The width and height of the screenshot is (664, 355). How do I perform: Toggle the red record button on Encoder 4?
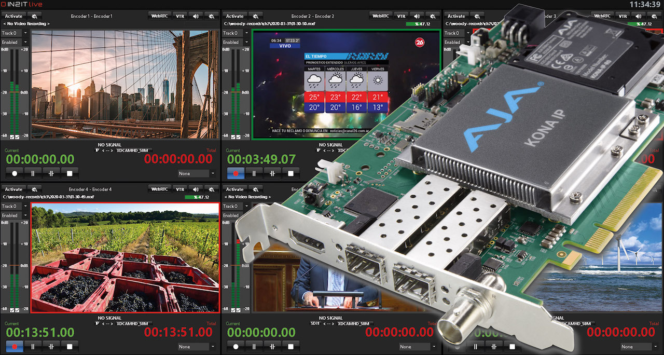14,346
